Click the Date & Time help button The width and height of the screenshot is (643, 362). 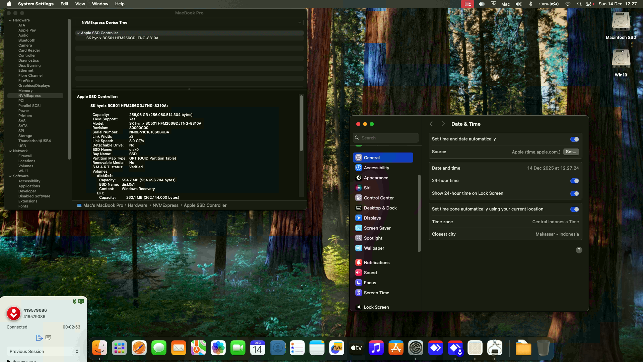coord(579,250)
